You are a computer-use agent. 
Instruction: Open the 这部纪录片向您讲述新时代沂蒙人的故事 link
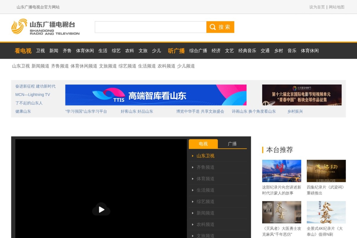pos(281,190)
